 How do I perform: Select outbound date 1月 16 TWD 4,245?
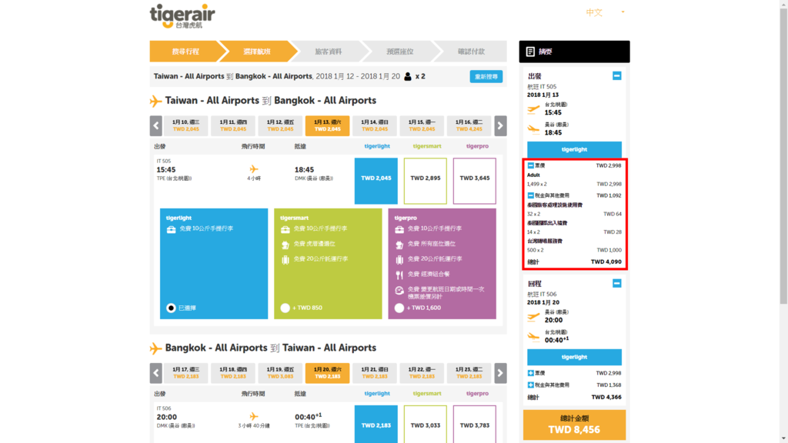[x=469, y=125]
